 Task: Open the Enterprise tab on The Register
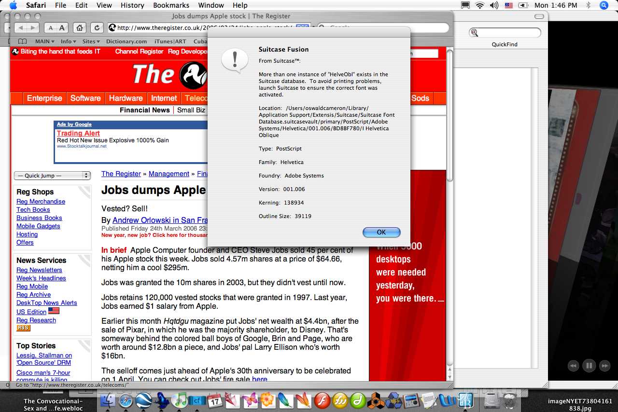tap(44, 98)
